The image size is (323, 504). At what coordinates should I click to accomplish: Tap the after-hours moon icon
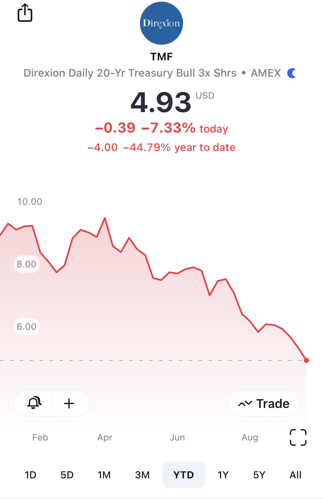(x=292, y=73)
